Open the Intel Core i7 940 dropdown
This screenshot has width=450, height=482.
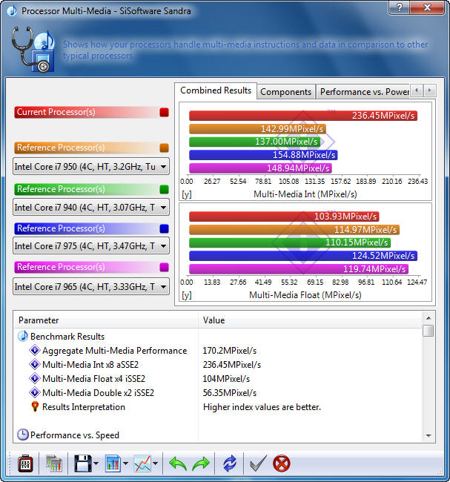pyautogui.click(x=91, y=208)
